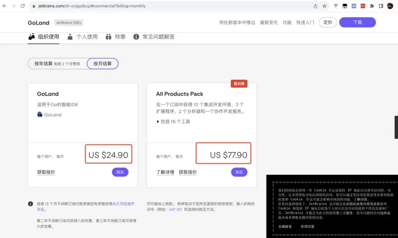Click the info icon beside 常见问题解答
Screen dimensions: 398x238
136,37
